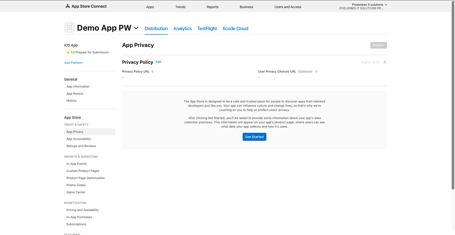Image resolution: width=455 pixels, height=235 pixels.
Task: Click the Demo App PW app icon
Action: (69, 28)
